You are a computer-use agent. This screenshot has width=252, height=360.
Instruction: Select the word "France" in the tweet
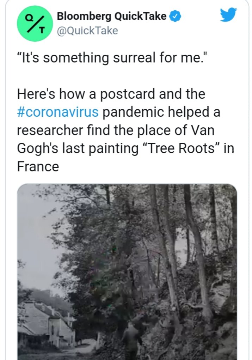[38, 166]
